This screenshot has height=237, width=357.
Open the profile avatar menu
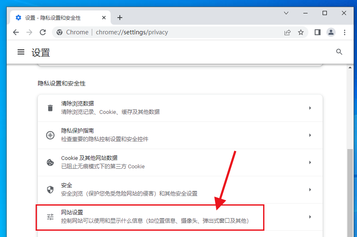click(x=331, y=32)
